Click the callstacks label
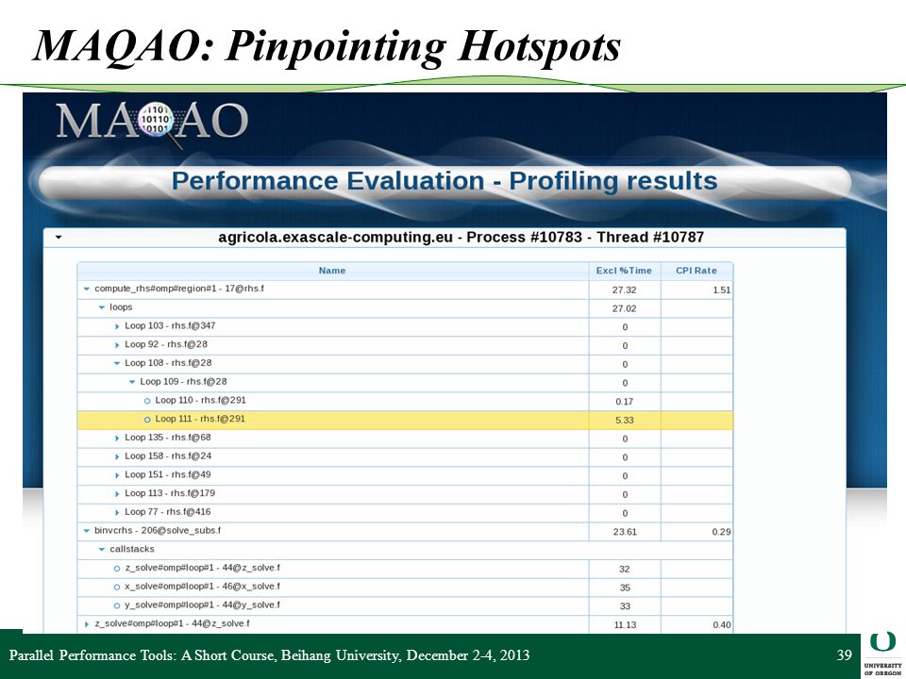This screenshot has width=906, height=679. [132, 549]
